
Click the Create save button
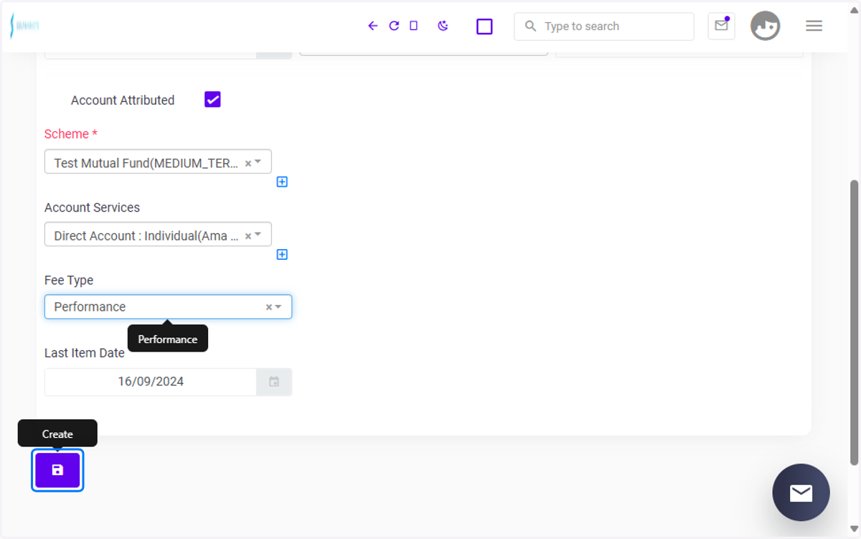click(57, 470)
